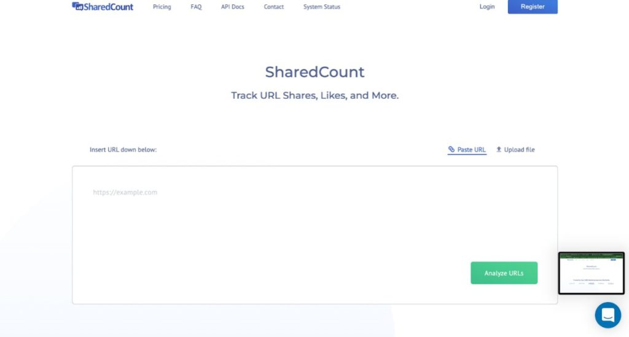Click the SharedCount logo icon in the header
The height and width of the screenshot is (337, 629).
pos(76,7)
